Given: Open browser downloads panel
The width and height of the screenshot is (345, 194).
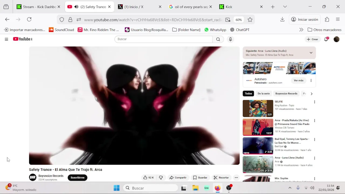Looking at the screenshot, I should point(282,19).
